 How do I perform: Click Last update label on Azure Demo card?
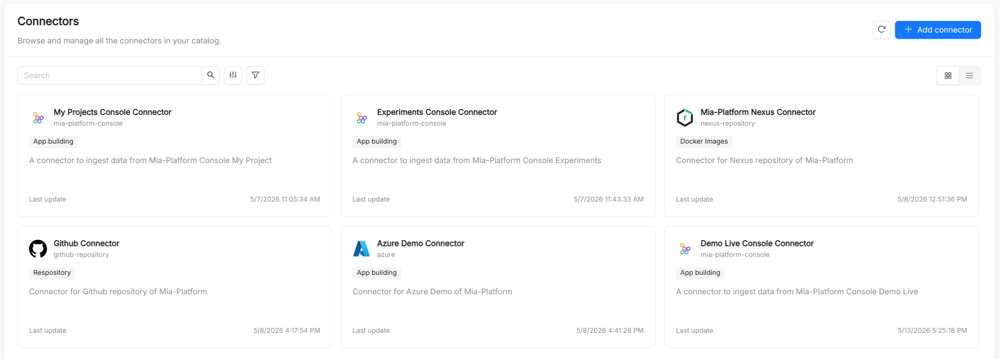click(x=371, y=331)
